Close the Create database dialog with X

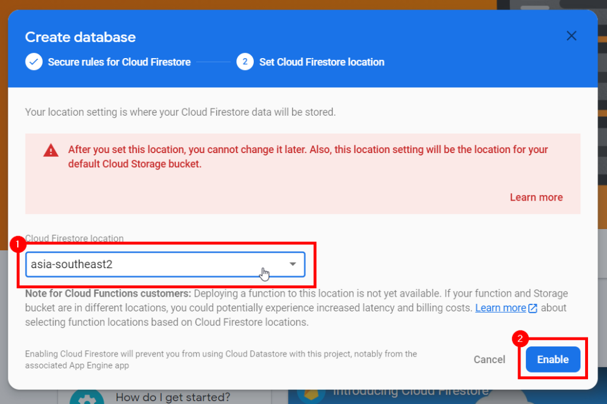click(x=571, y=36)
